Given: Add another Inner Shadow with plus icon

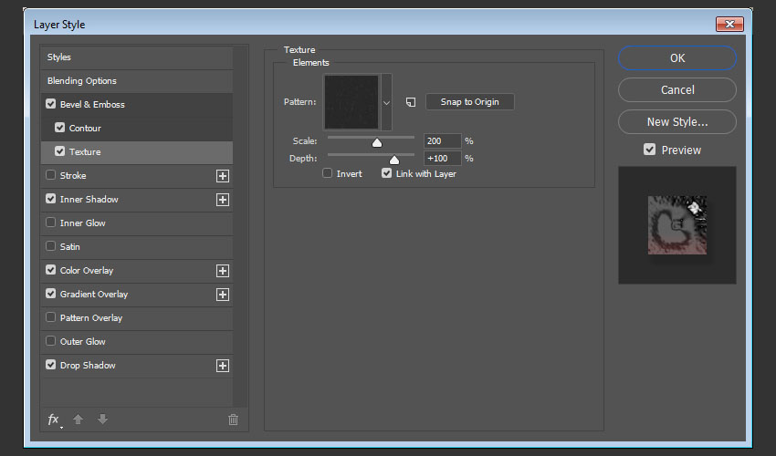Looking at the screenshot, I should (222, 200).
